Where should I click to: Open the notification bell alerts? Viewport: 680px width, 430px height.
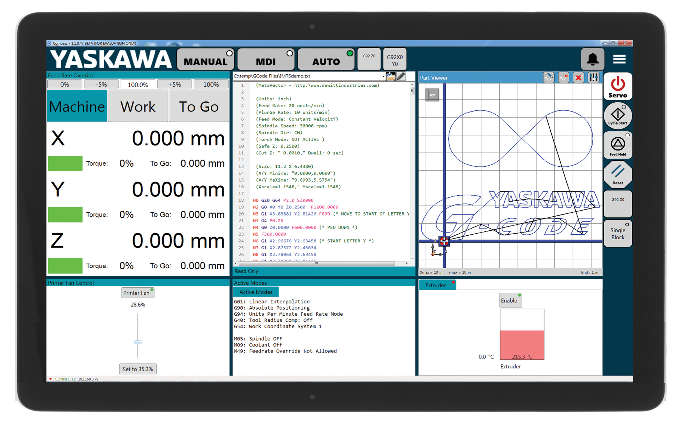click(592, 59)
